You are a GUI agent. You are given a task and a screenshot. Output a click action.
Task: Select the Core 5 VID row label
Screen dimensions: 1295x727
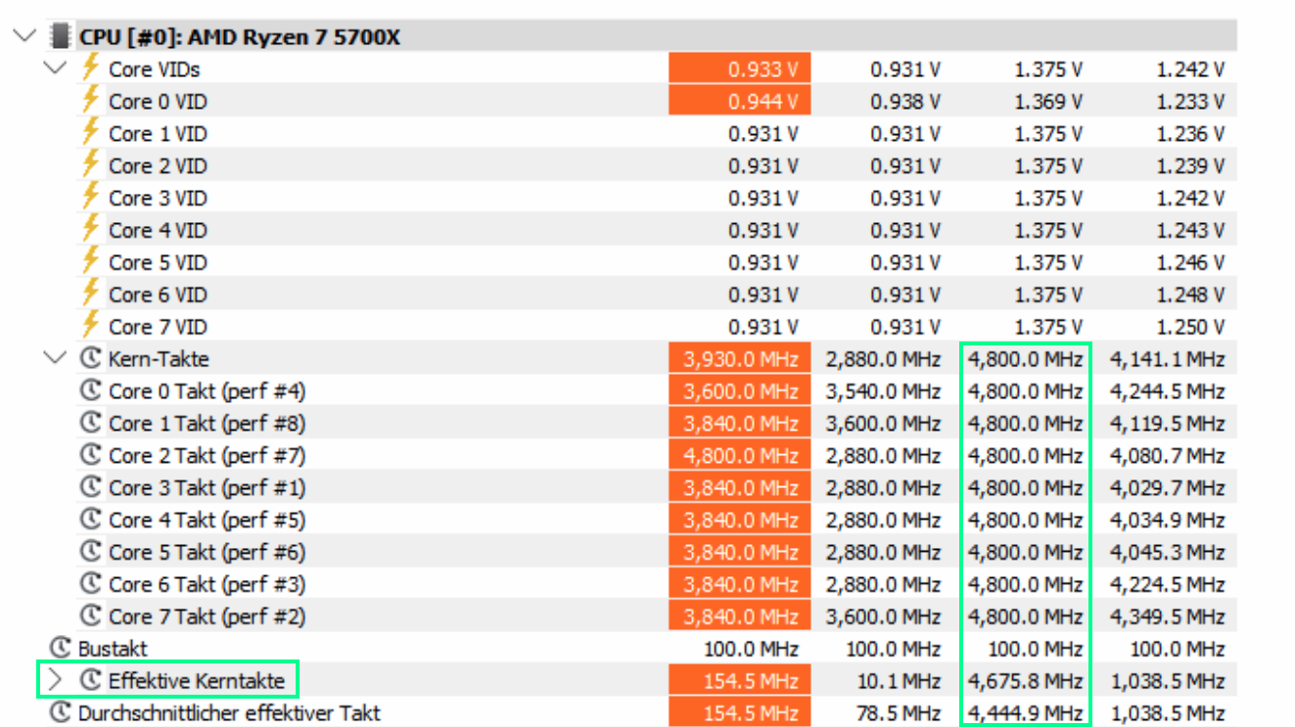[x=158, y=263]
